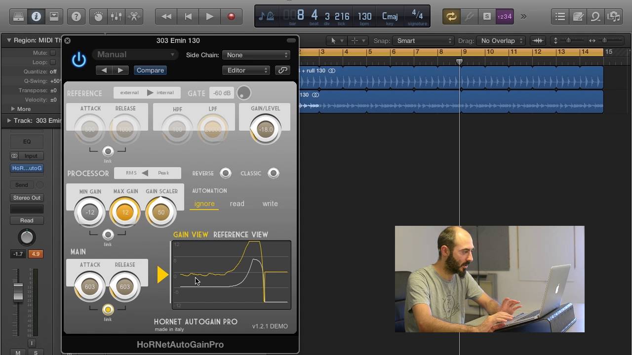Click the Compare button
The image size is (632, 355).
tap(150, 71)
